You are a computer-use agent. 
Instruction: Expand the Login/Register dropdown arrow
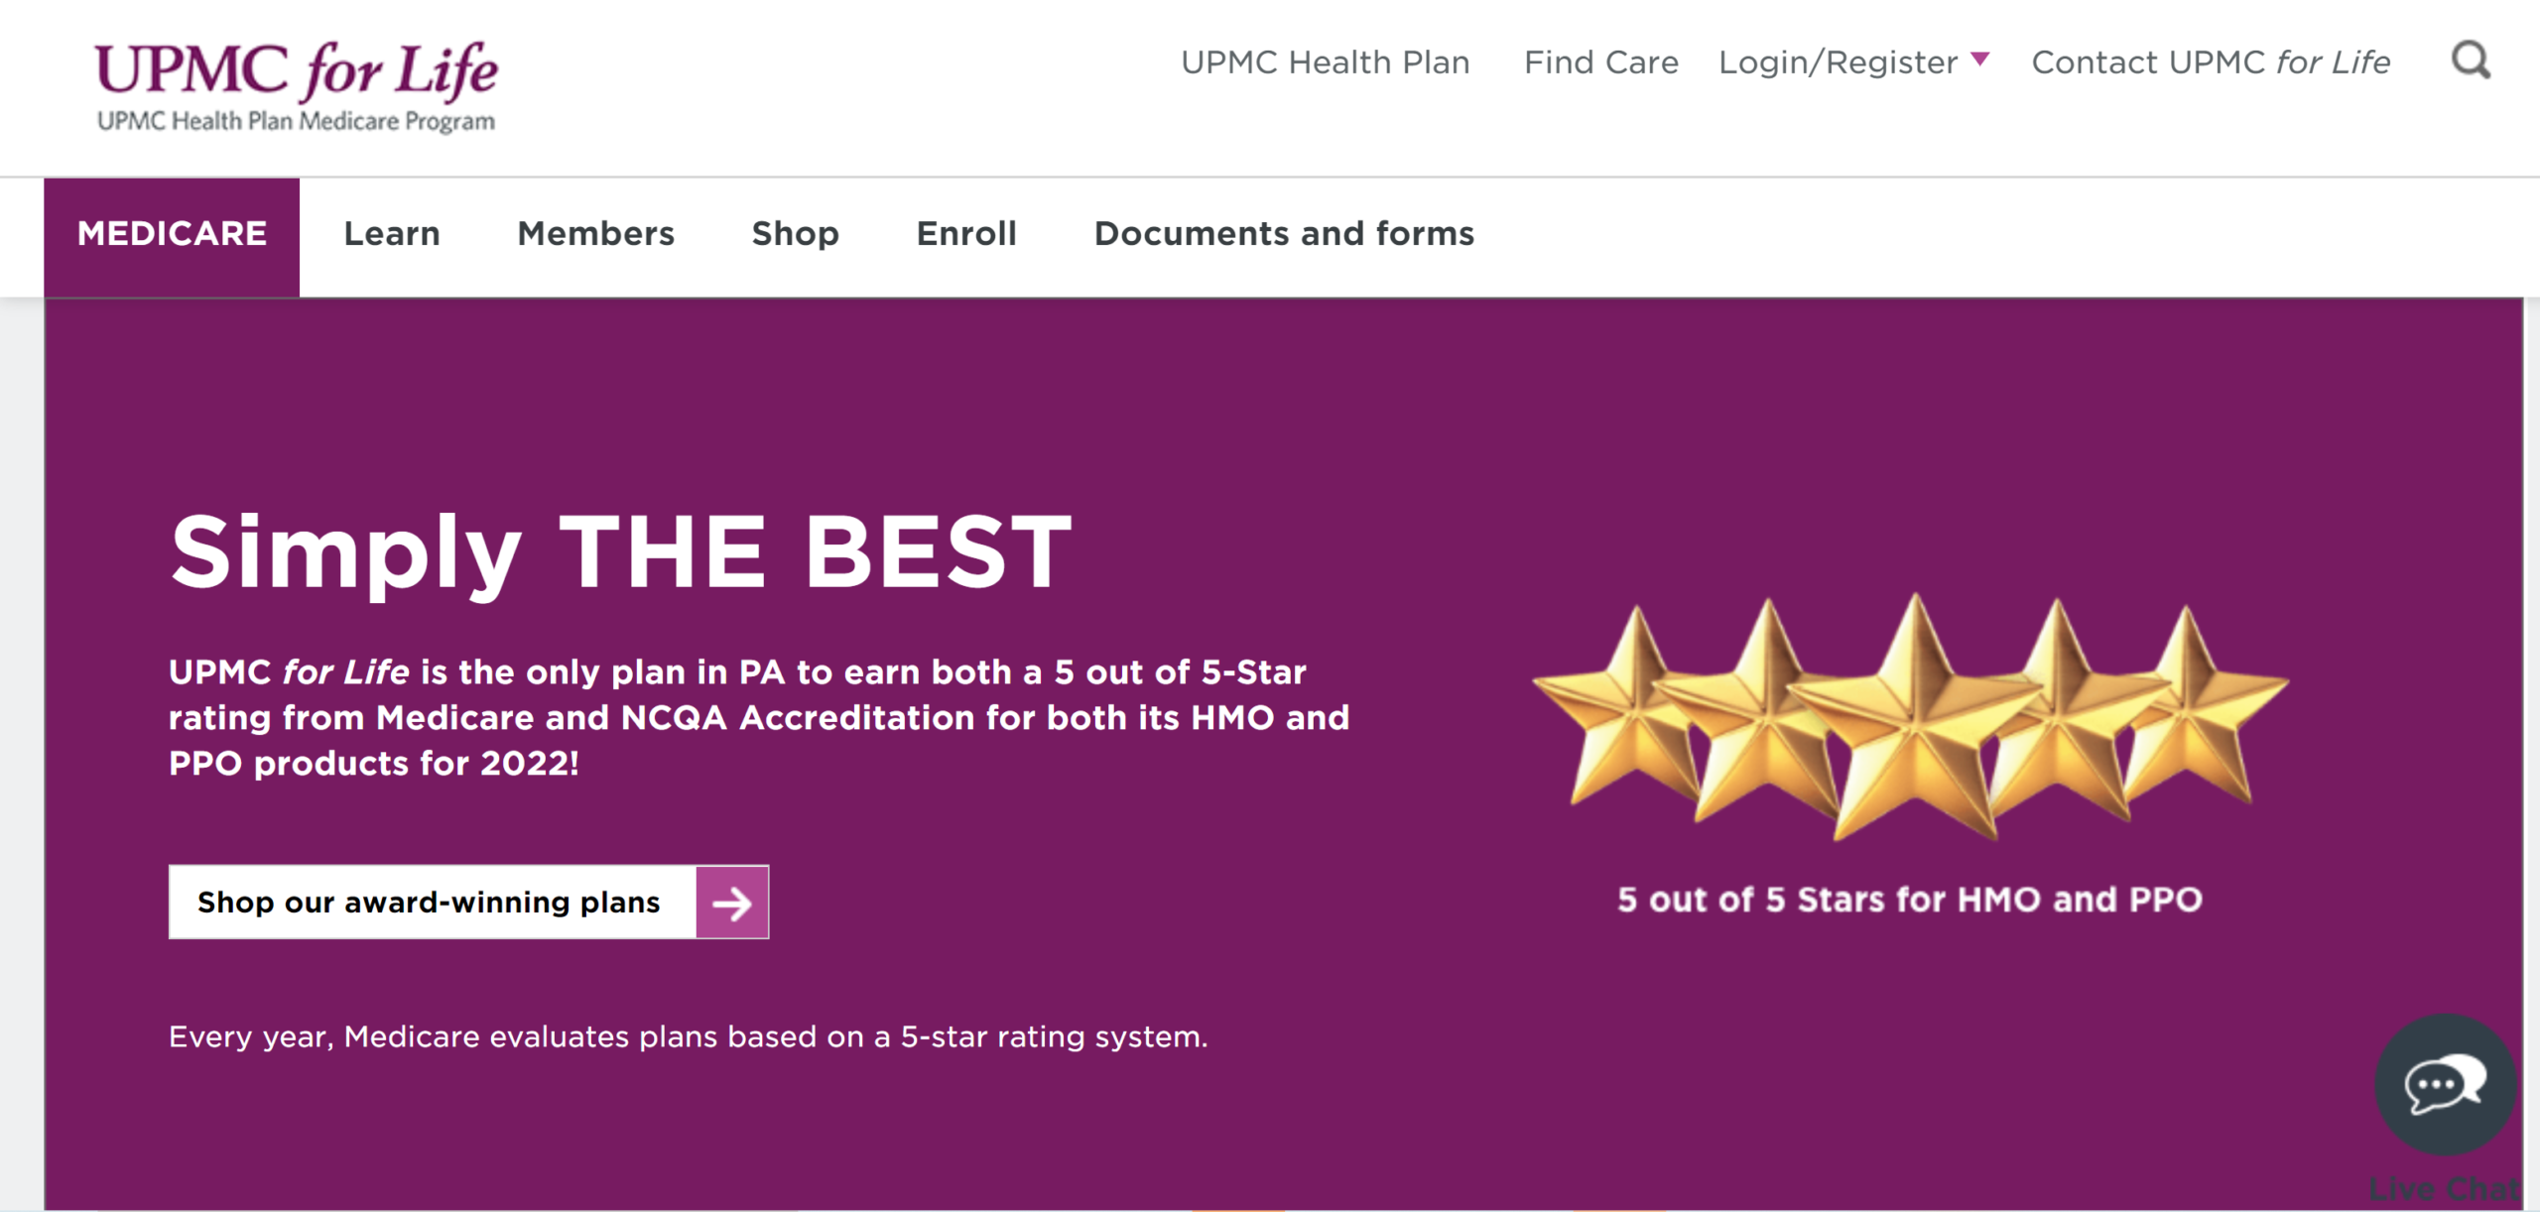(x=1980, y=60)
